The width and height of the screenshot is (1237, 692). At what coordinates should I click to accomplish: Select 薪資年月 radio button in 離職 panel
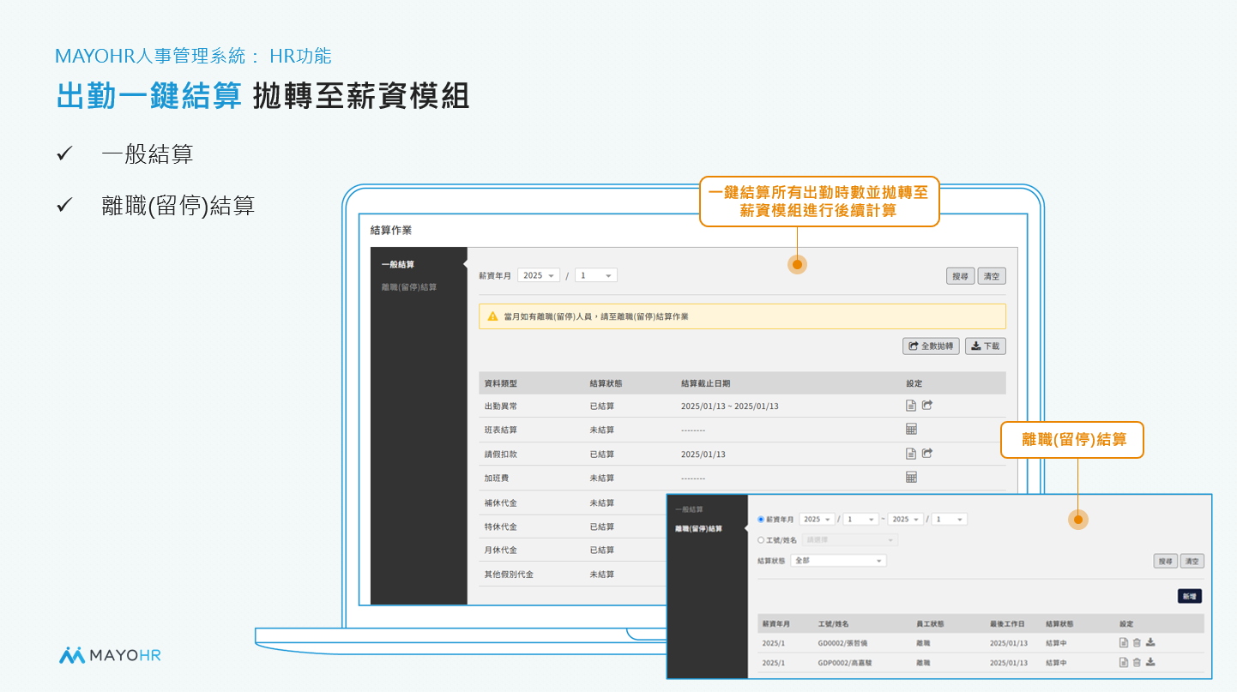[761, 520]
